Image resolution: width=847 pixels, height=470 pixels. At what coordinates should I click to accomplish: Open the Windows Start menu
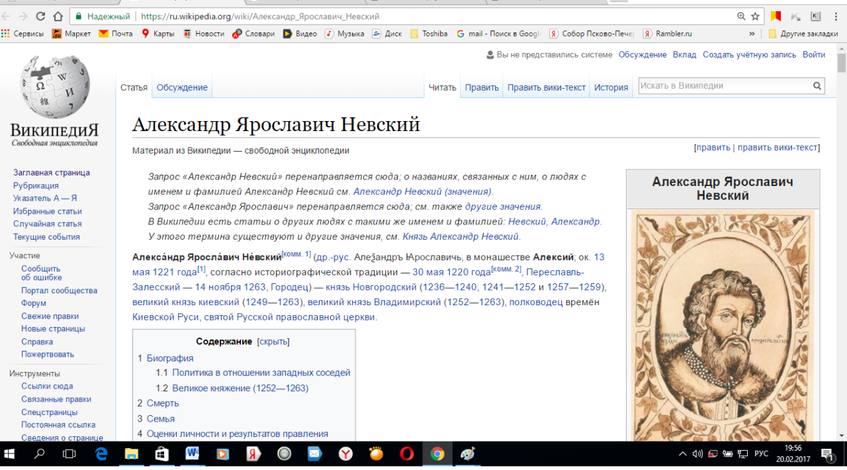pos(11,454)
